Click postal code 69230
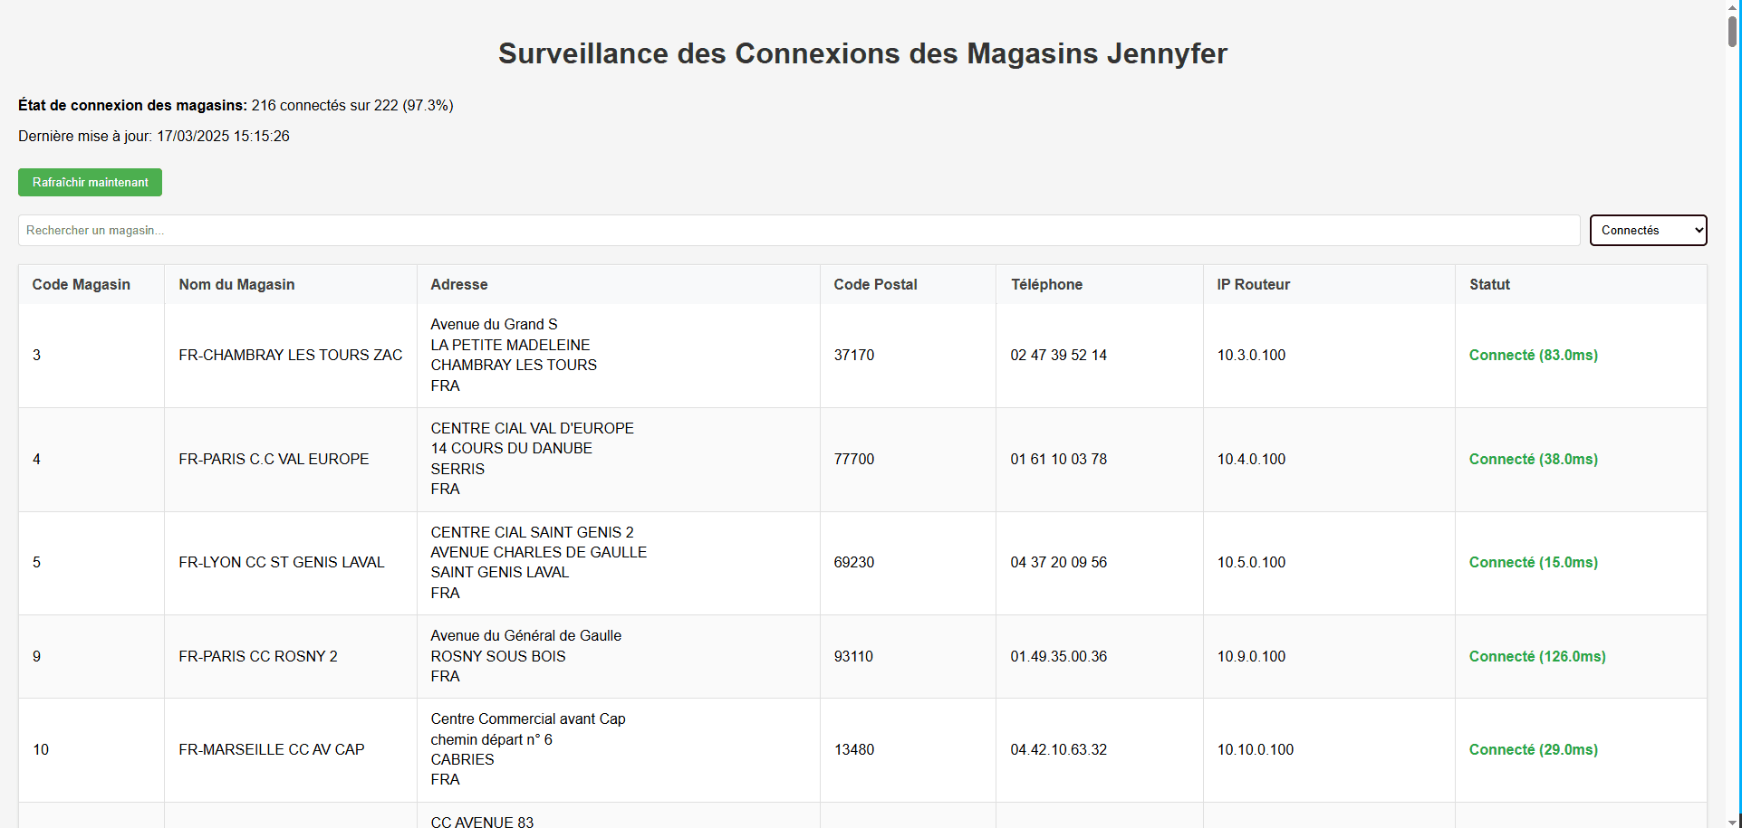 coord(854,562)
